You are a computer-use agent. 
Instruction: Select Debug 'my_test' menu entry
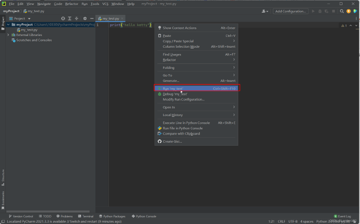(197, 94)
